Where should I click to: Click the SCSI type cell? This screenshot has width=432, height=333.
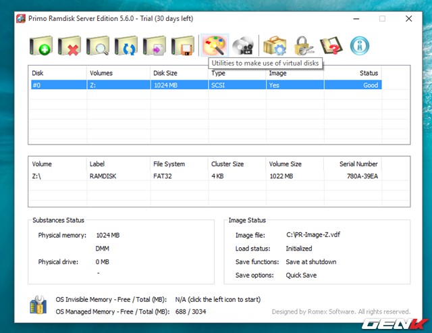pyautogui.click(x=237, y=85)
